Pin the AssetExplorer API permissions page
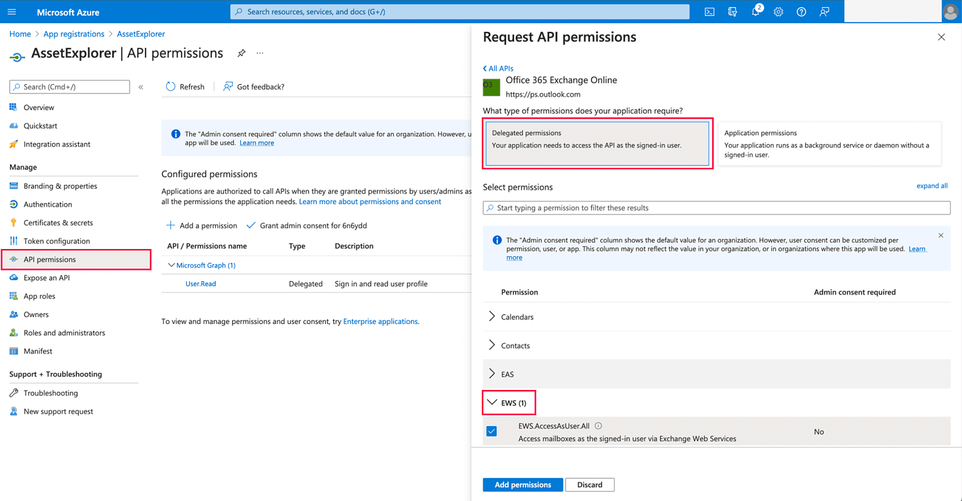The height and width of the screenshot is (501, 962). click(x=241, y=53)
